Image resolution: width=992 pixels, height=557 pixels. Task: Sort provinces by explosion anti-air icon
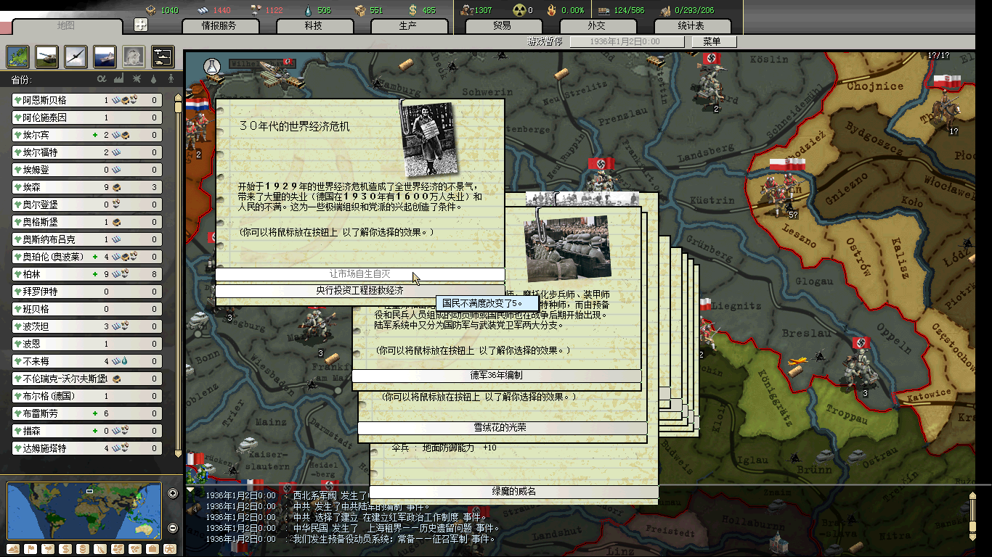(x=137, y=79)
